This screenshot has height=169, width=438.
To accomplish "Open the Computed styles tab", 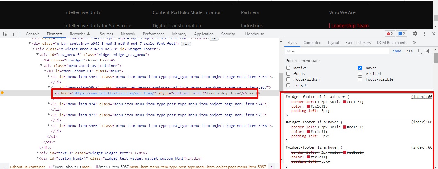I will tap(312, 43).
